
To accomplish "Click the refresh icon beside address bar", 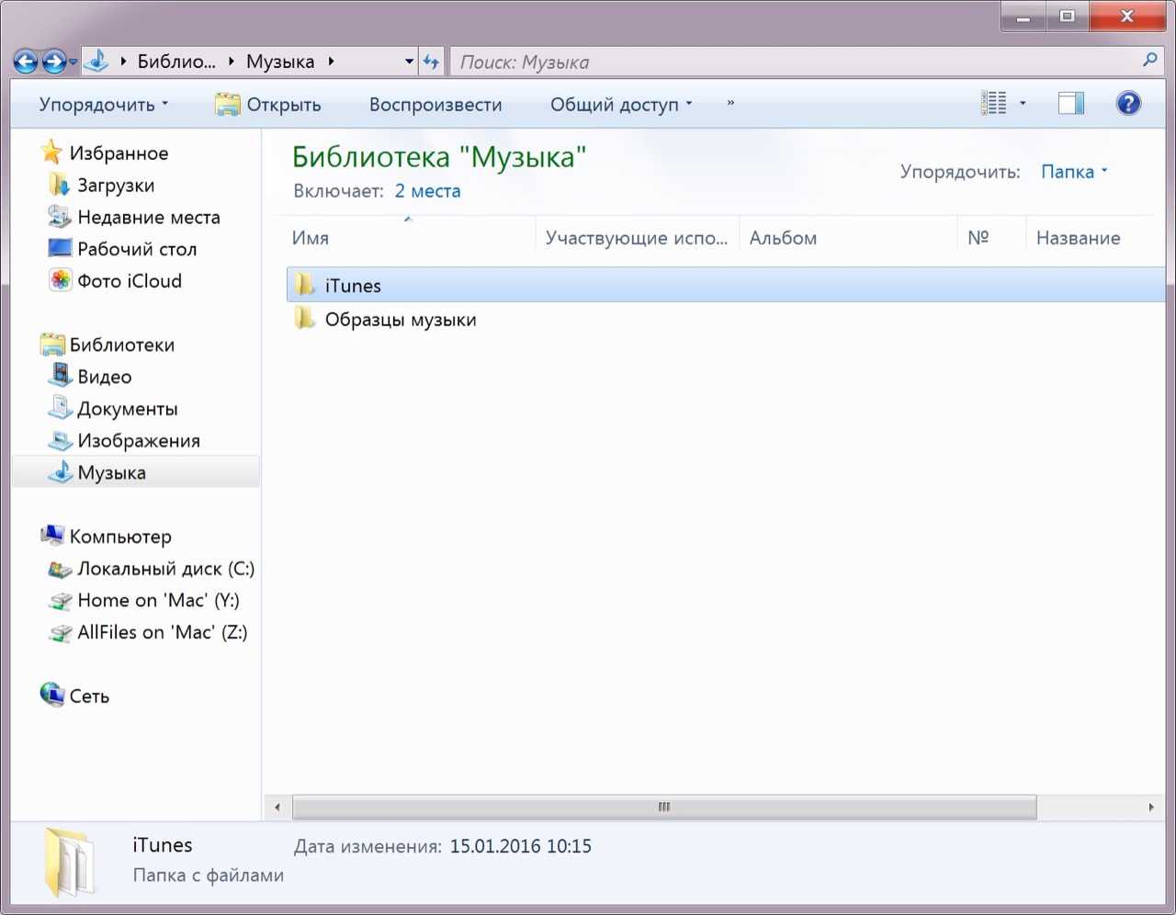I will (431, 62).
